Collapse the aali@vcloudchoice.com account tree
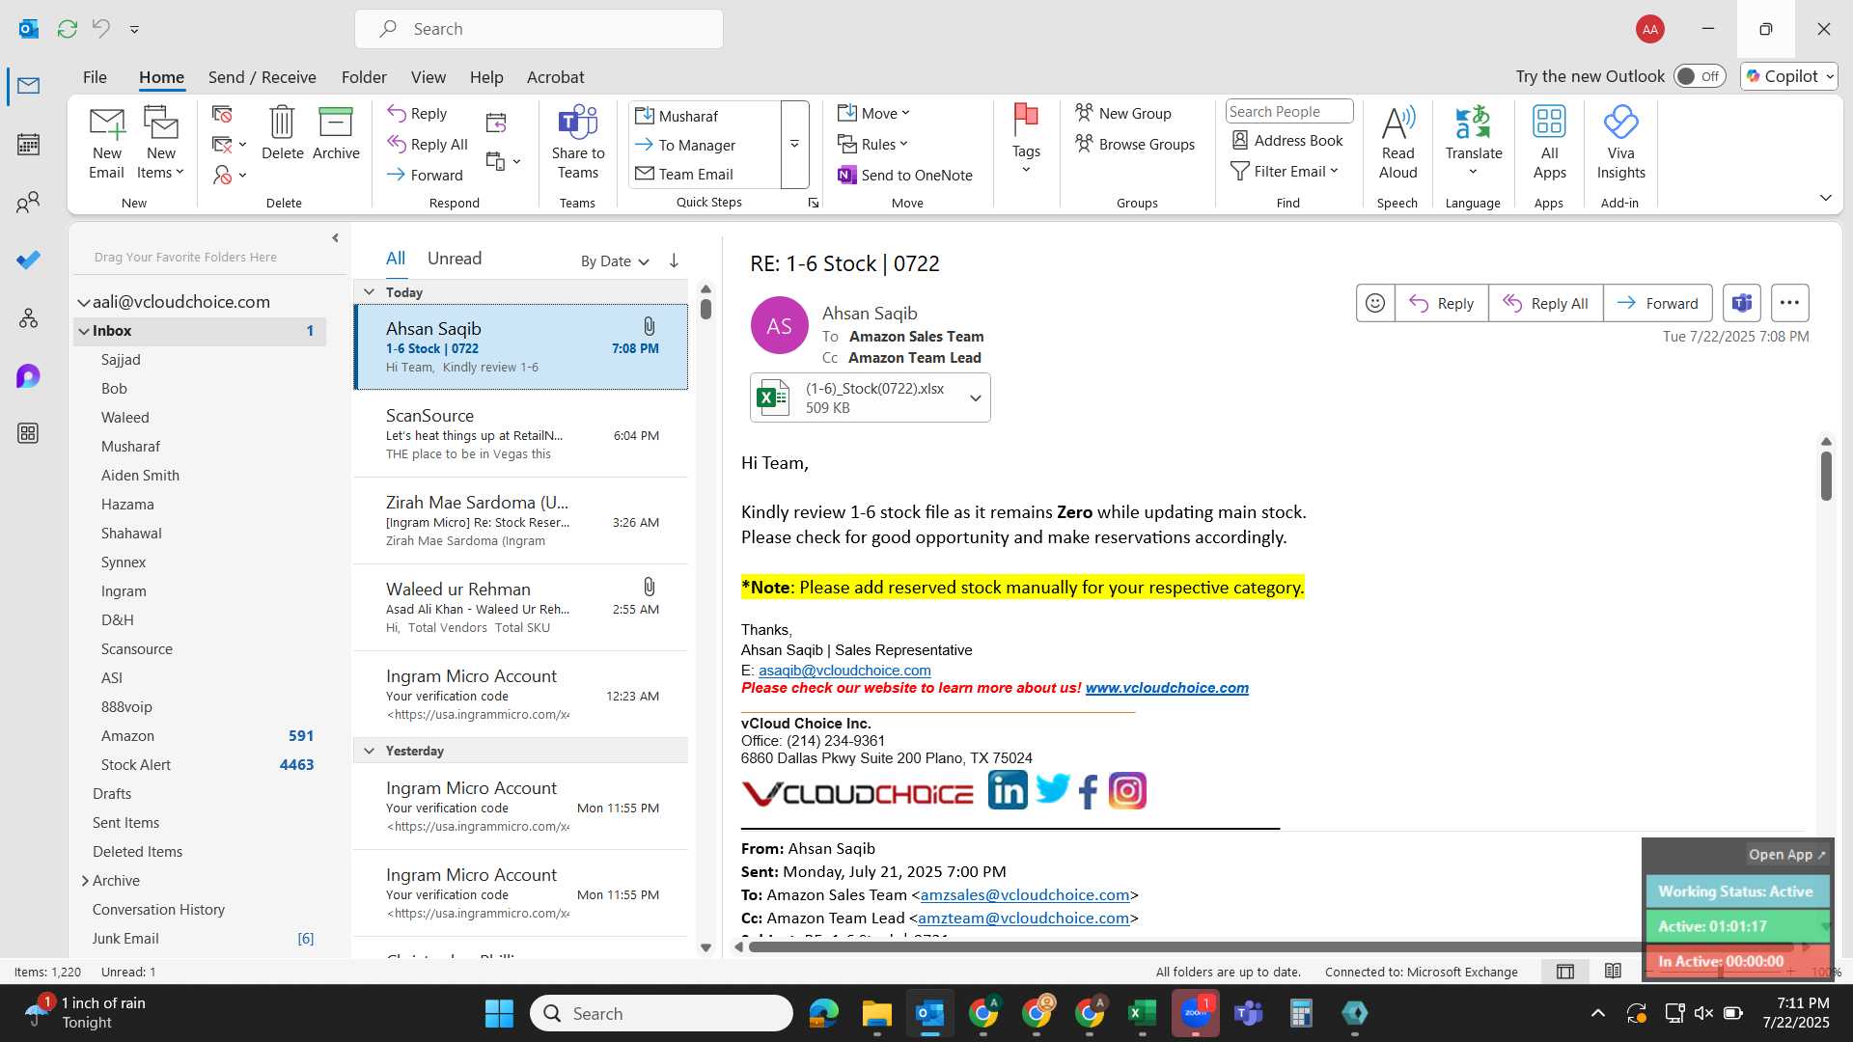Screen dimensions: 1853x1042 84,303
